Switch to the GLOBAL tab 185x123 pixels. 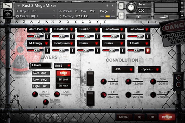click(x=124, y=117)
